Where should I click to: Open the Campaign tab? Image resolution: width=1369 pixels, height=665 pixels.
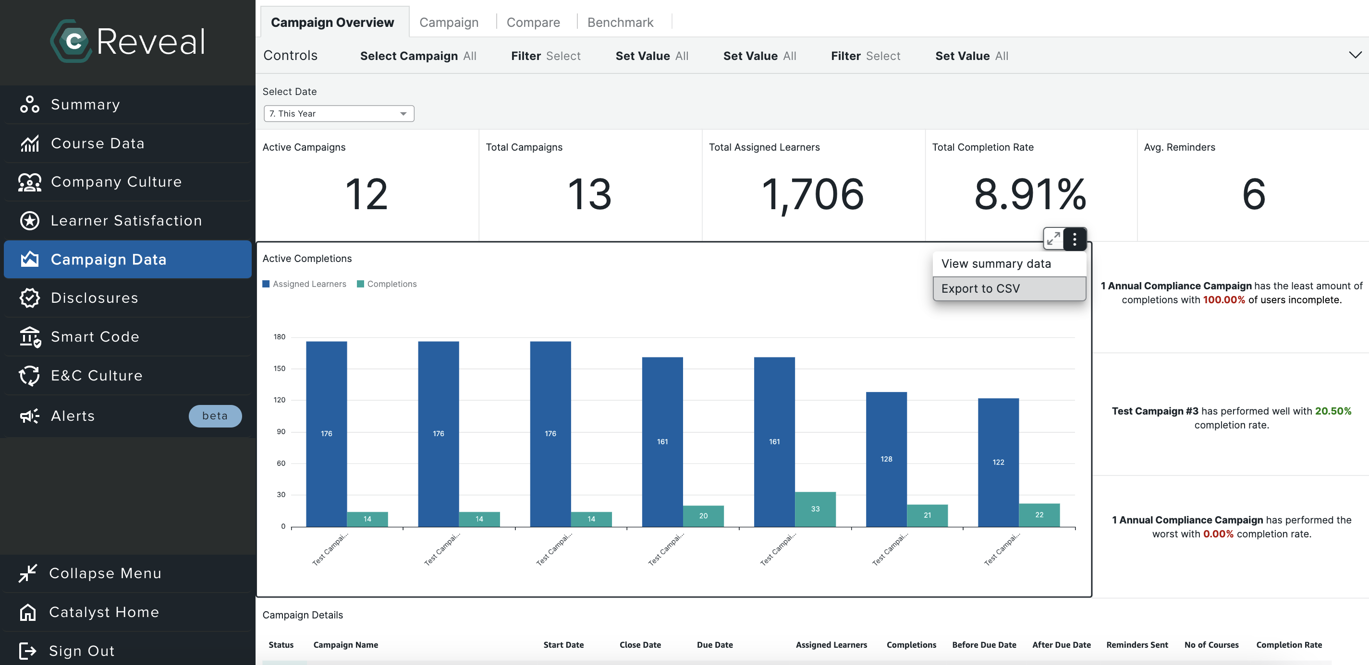pos(449,22)
